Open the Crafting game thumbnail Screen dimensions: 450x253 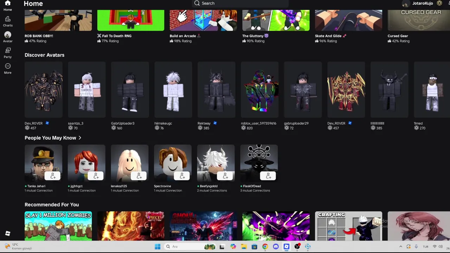click(x=348, y=226)
